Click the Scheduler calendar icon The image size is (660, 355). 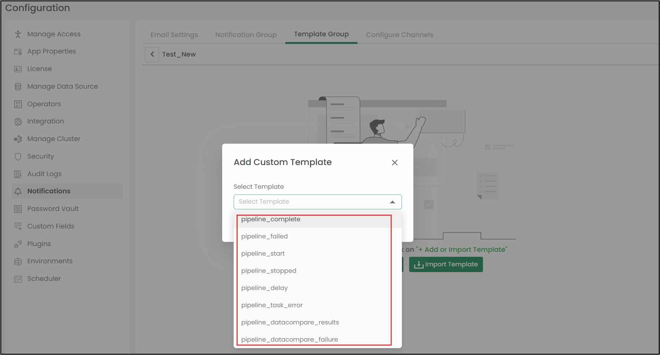pyautogui.click(x=18, y=279)
